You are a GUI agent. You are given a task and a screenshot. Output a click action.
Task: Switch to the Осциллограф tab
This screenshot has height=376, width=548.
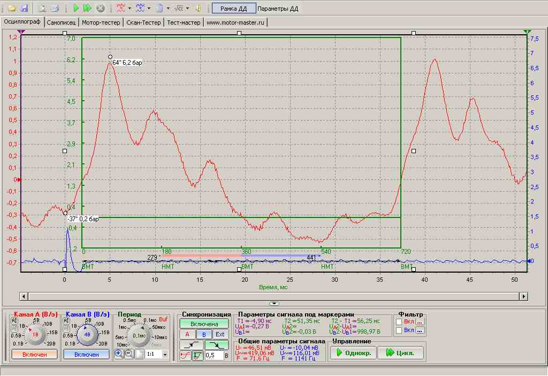click(22, 21)
